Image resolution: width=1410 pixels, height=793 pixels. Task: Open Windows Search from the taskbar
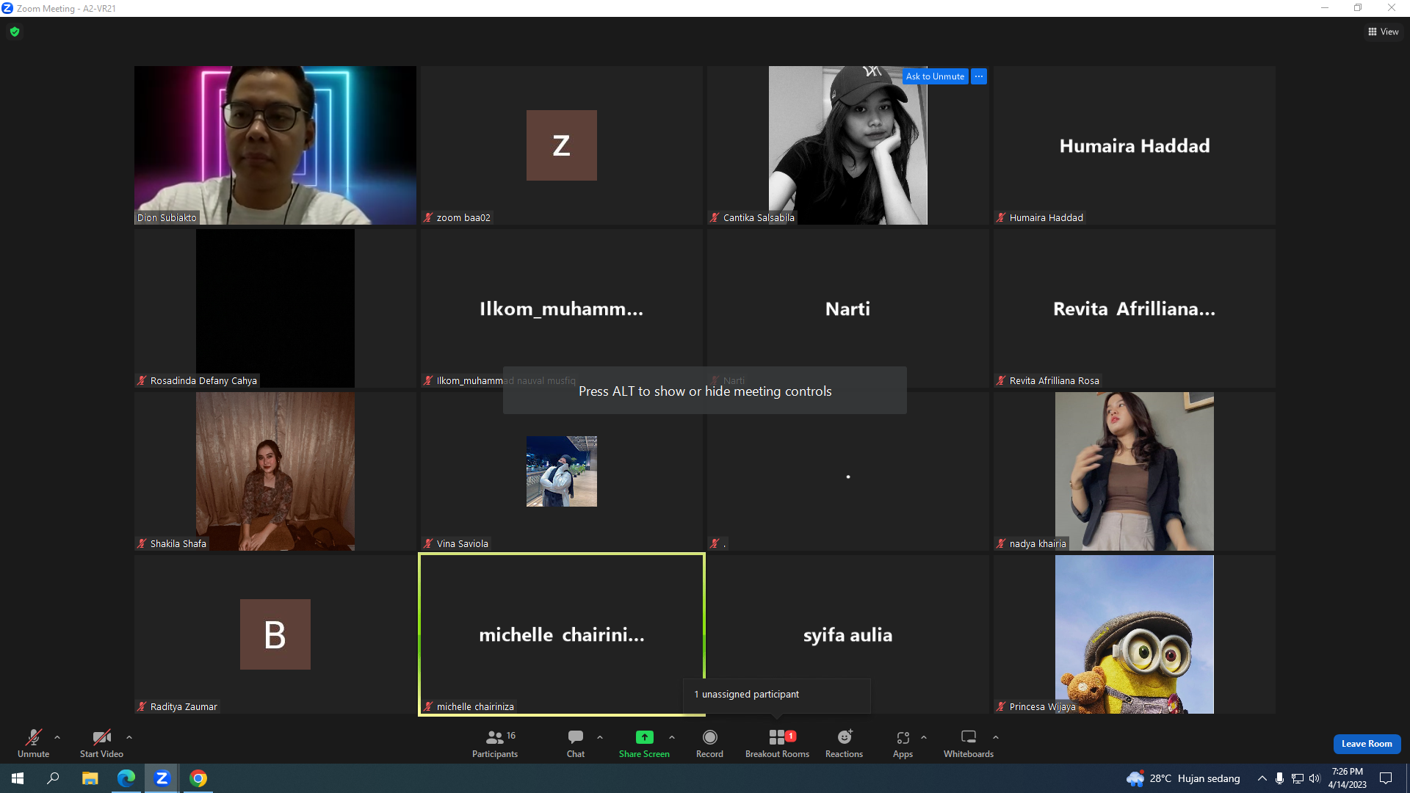[x=53, y=778]
